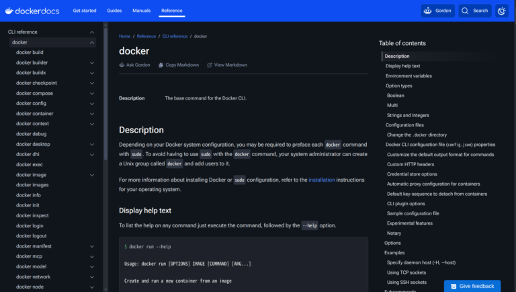Open docker exec sidebar entry

pyautogui.click(x=30, y=164)
